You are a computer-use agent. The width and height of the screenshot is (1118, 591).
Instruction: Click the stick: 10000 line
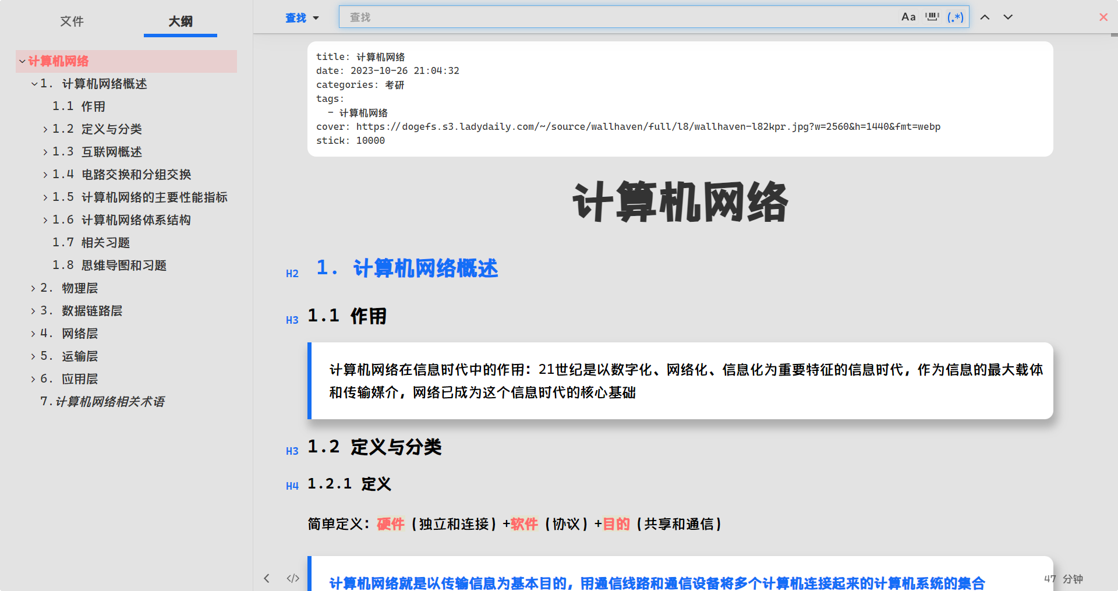[351, 141]
